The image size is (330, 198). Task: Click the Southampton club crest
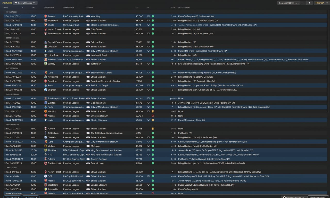[46, 98]
